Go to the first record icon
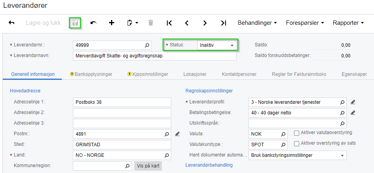374x173 pixels. click(169, 23)
